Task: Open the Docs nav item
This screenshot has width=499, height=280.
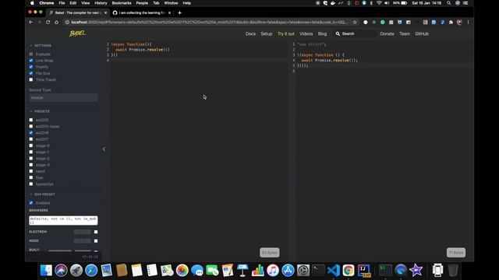Action: [x=250, y=33]
